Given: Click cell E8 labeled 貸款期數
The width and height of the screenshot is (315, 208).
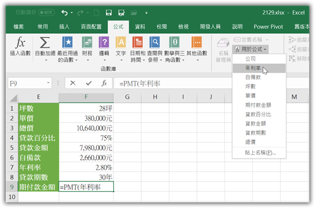Looking at the screenshot, I should point(38,177).
